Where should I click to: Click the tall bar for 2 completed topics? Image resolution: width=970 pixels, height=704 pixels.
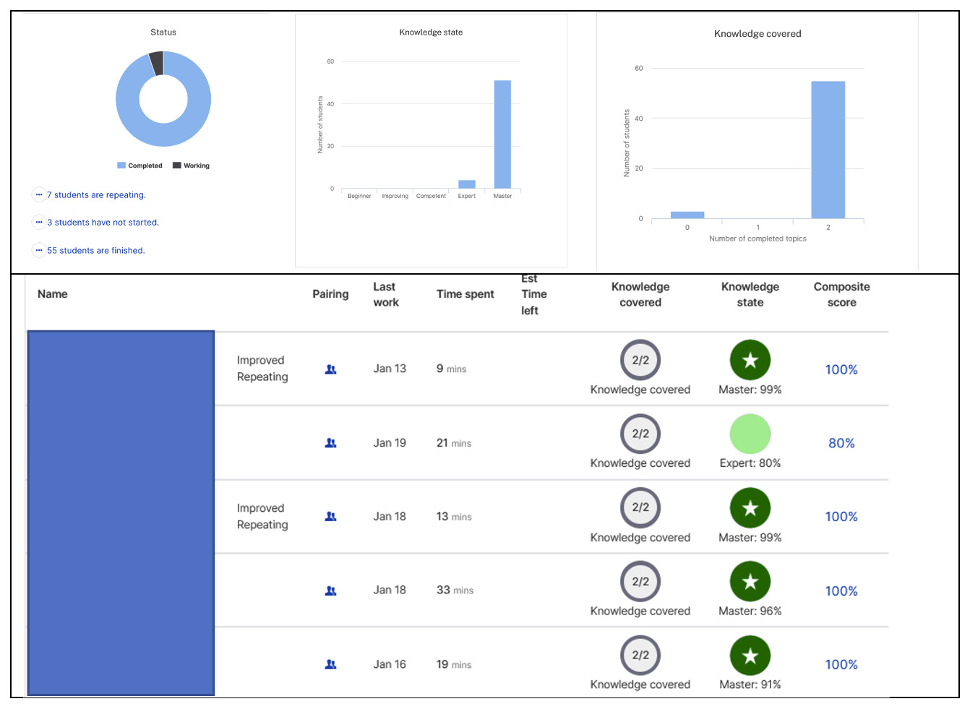coord(828,150)
